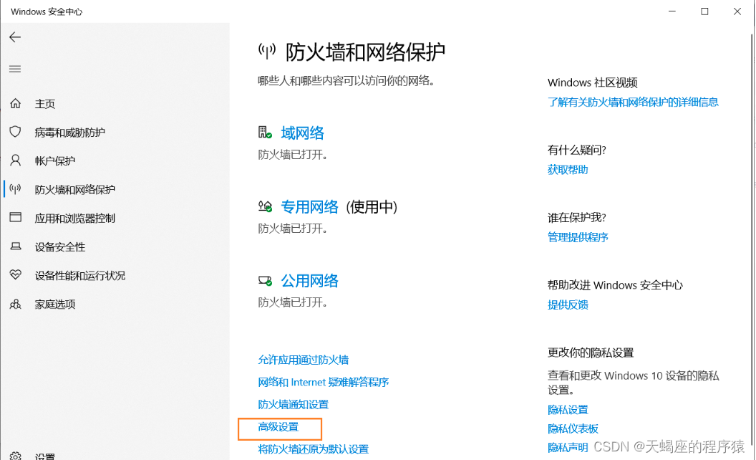This screenshot has height=460, width=756.
Task: Go to 主页 in the sidebar
Action: click(x=45, y=104)
